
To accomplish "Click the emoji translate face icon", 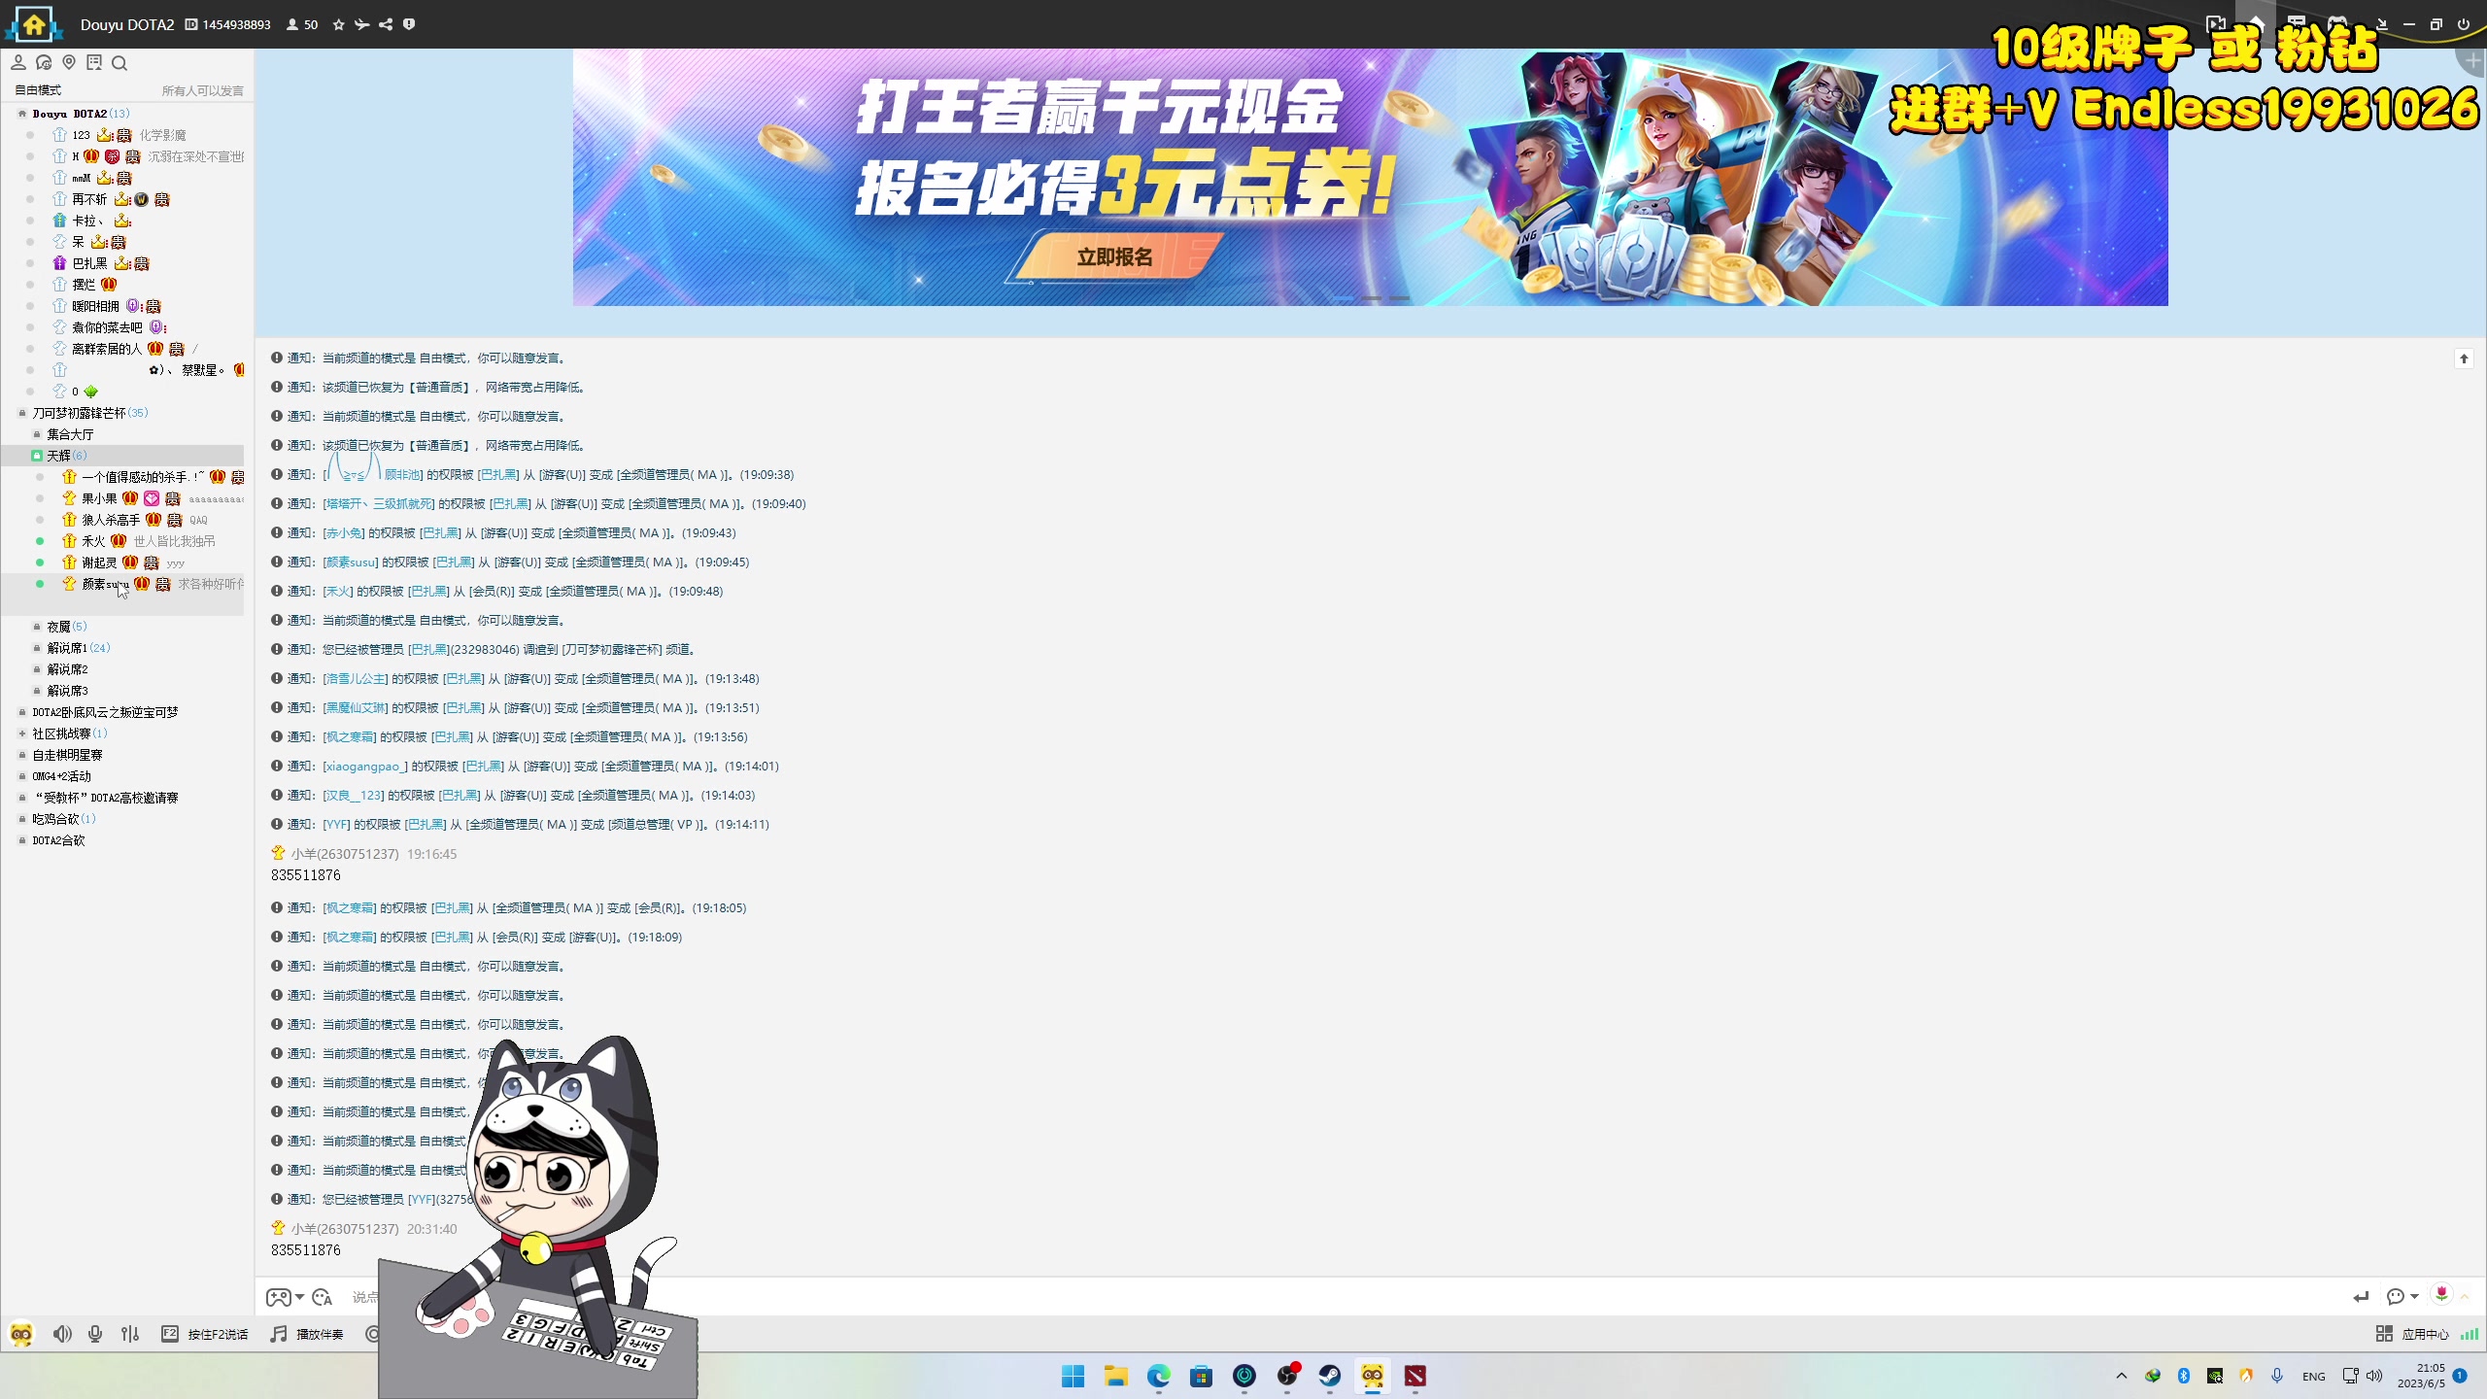I will (x=323, y=1297).
